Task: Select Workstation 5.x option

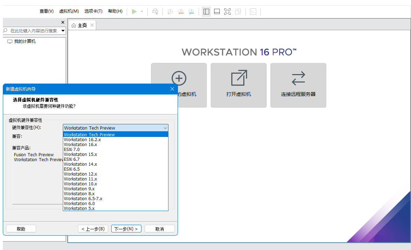Action: click(x=115, y=208)
